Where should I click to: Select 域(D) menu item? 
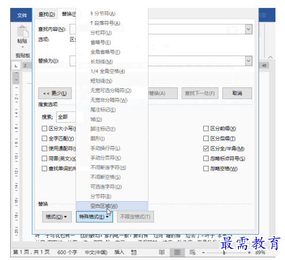coord(112,119)
